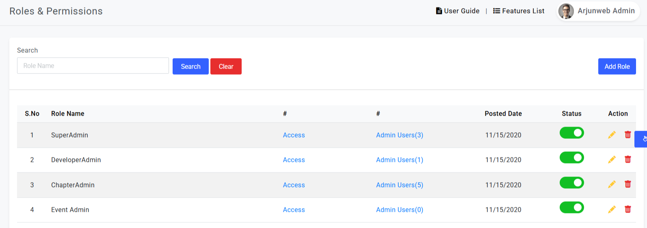Toggle status switch for DeveloperAdmin

pyautogui.click(x=571, y=157)
